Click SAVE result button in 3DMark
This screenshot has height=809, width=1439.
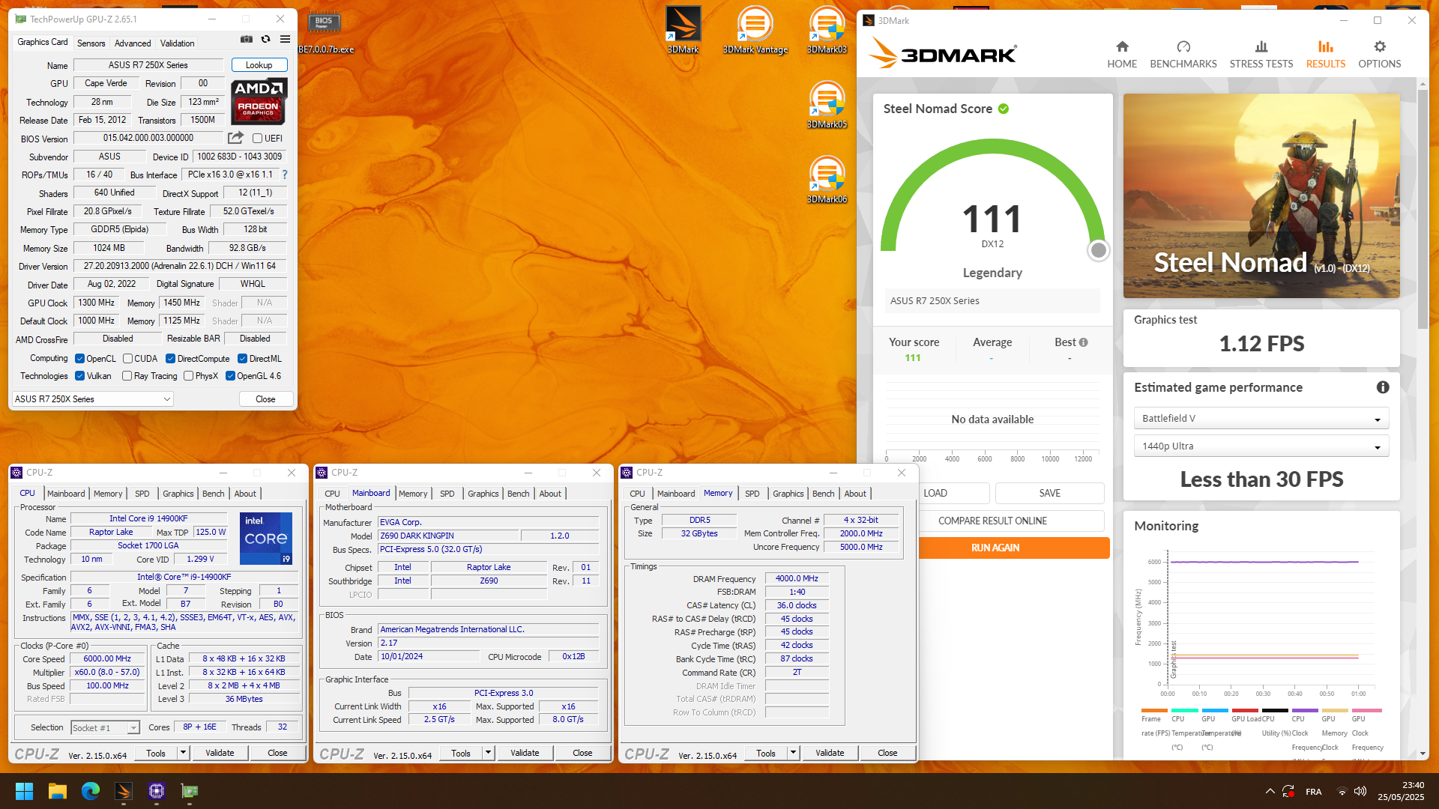[1050, 493]
